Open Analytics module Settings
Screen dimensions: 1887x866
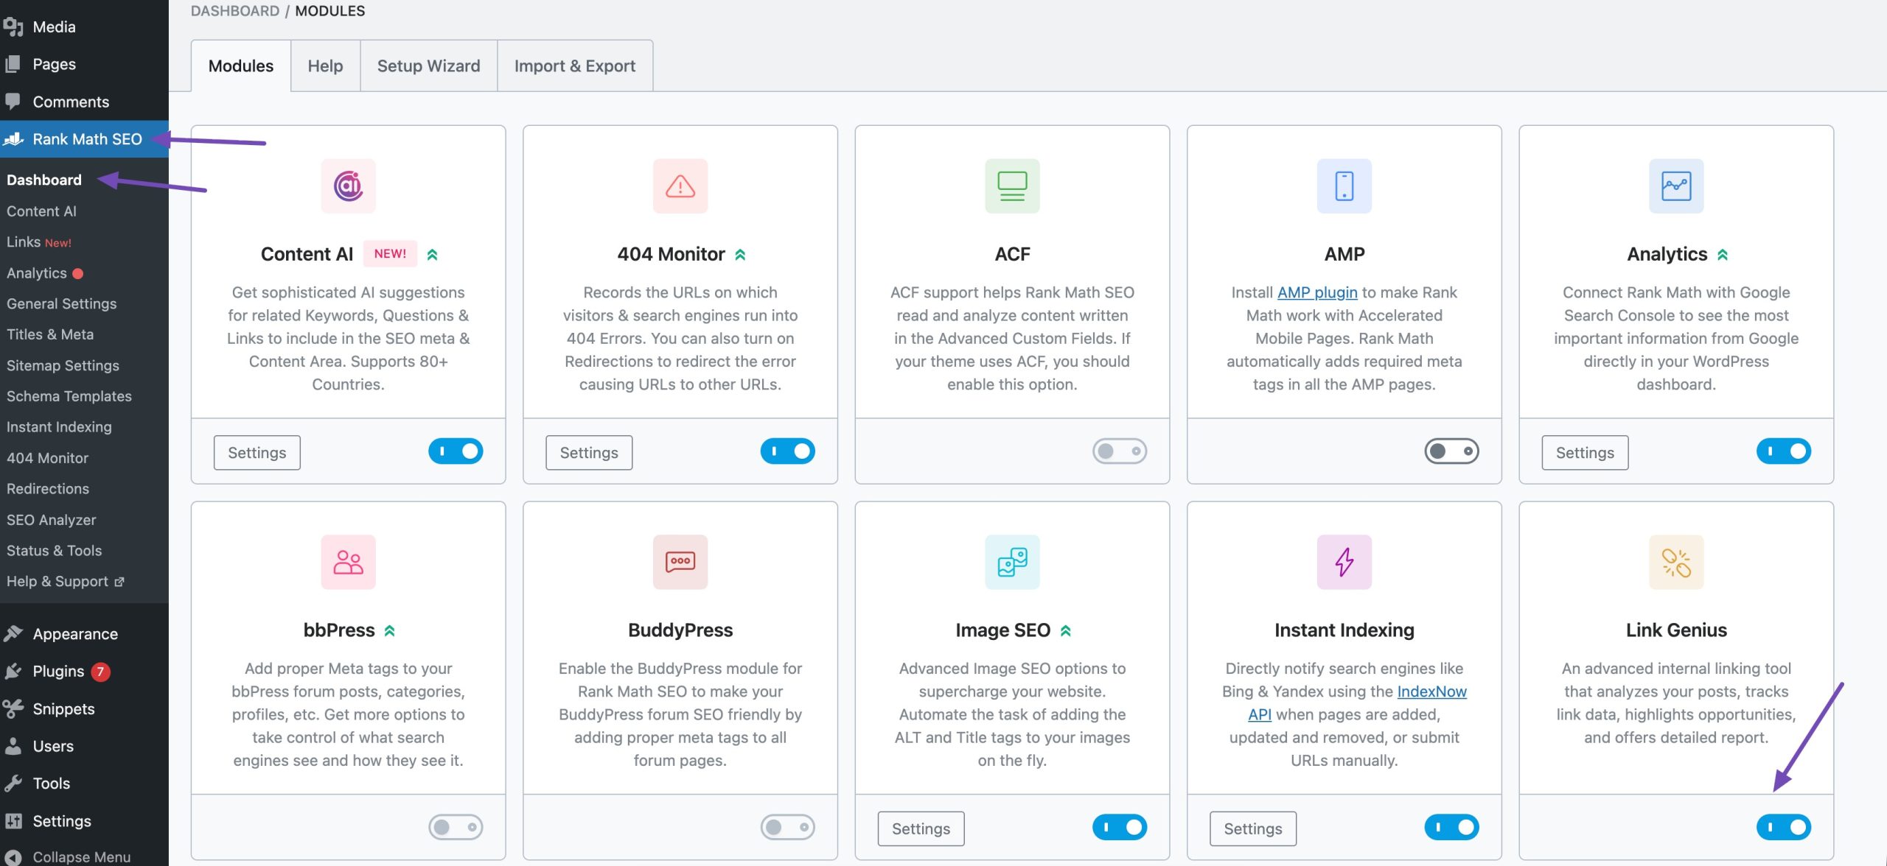point(1585,452)
